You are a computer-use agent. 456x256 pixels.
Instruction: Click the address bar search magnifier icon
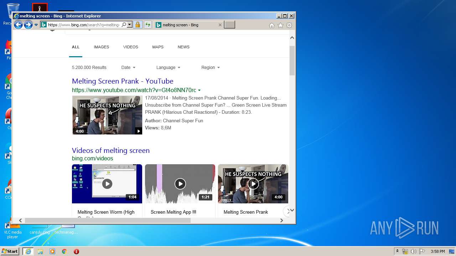[124, 25]
